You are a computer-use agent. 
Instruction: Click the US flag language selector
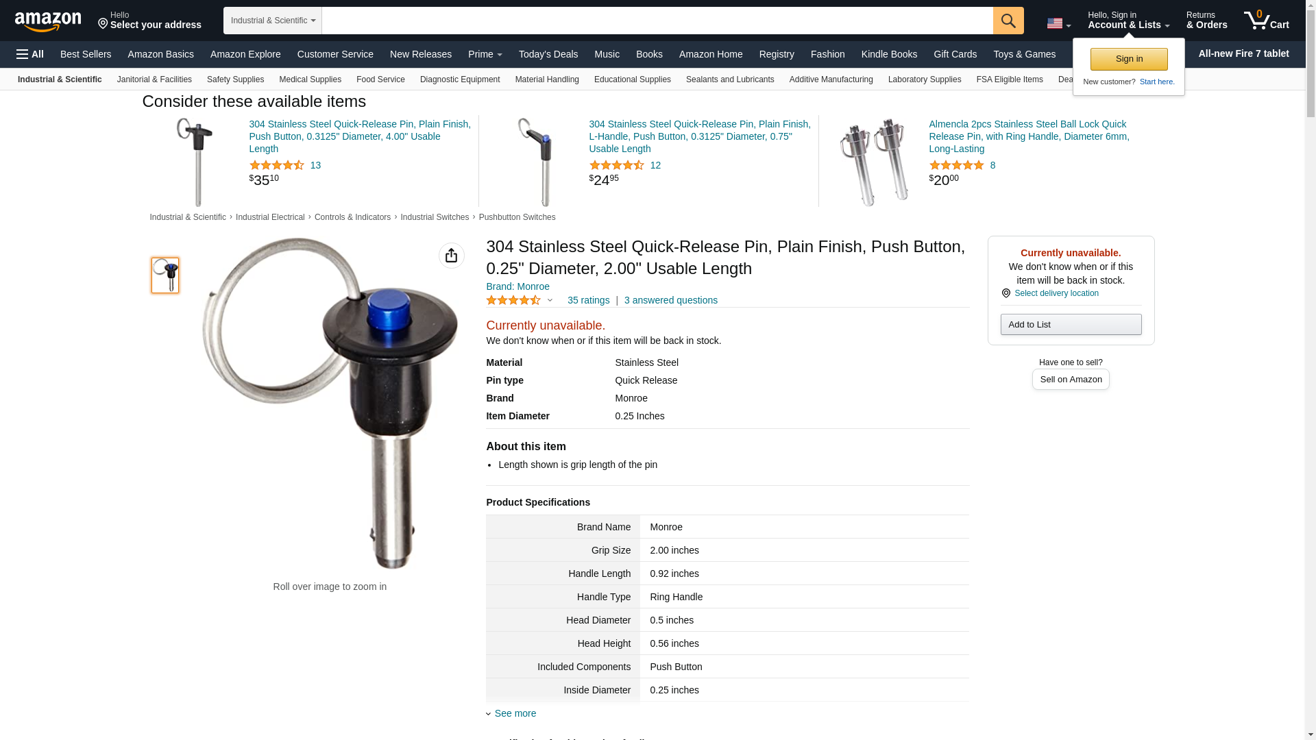click(x=1058, y=23)
